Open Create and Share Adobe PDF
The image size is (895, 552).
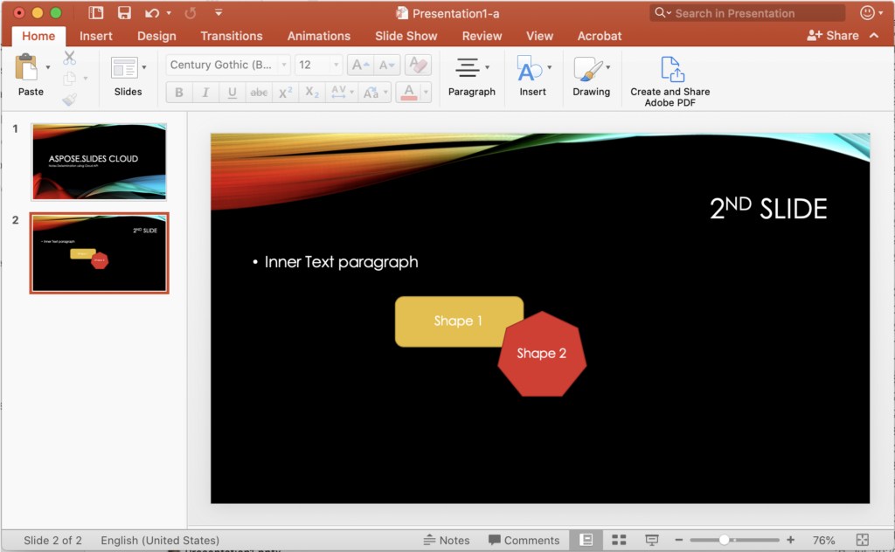coord(670,80)
